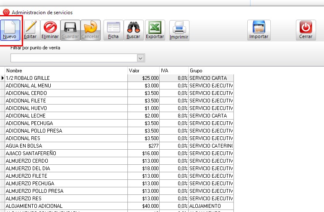Open the Ficha form view

(113, 30)
